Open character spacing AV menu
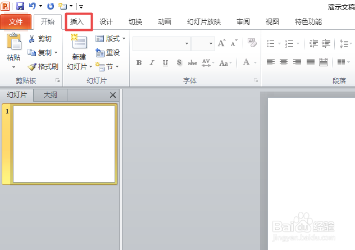355x250 pixels. tap(208, 62)
